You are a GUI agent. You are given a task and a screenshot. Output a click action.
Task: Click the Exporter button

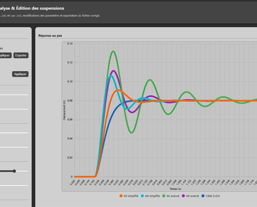click(21, 55)
